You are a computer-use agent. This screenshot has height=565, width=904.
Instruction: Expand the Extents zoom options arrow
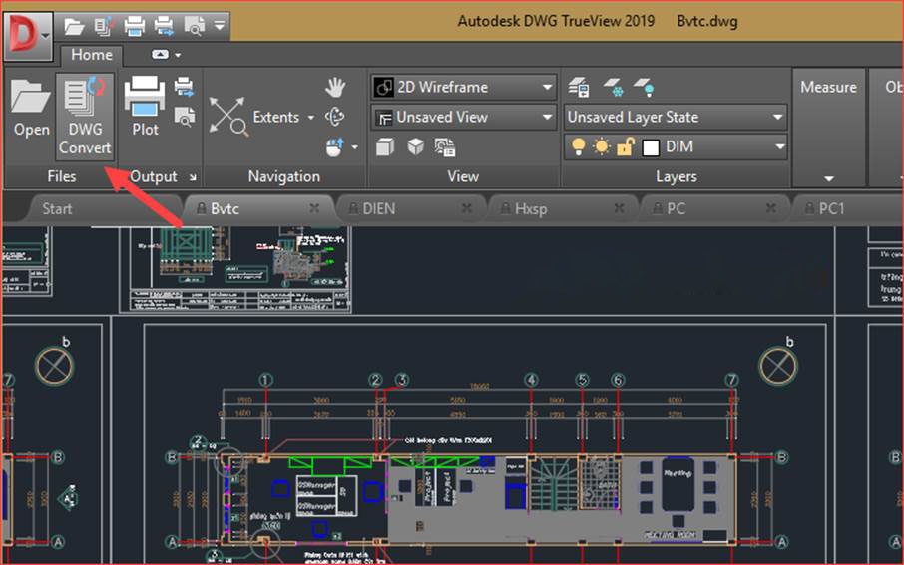(311, 118)
